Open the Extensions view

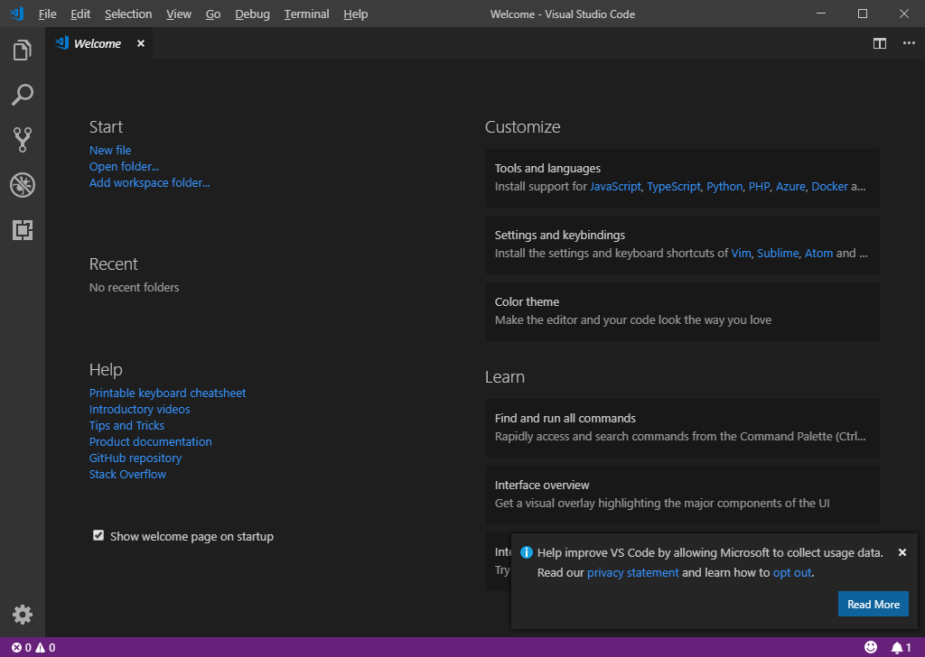click(x=23, y=230)
